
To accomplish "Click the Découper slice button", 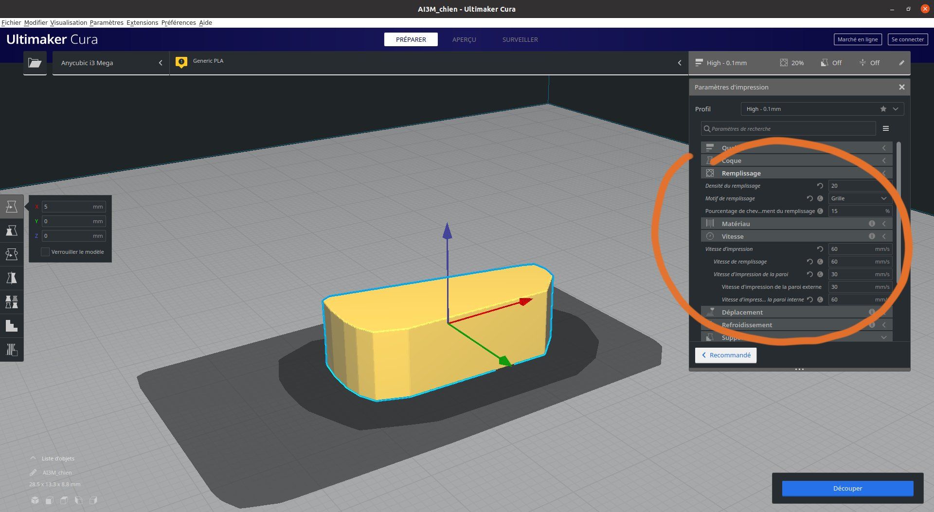I will [847, 488].
